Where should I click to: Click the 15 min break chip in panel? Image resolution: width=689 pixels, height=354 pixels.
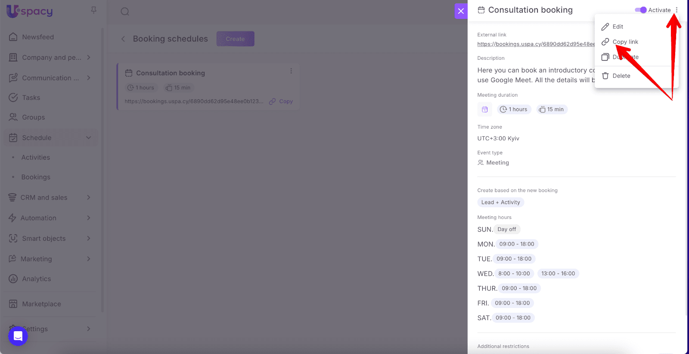tap(552, 109)
